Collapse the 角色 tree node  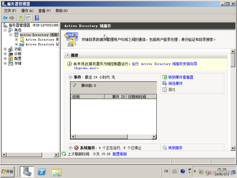tap(5, 30)
